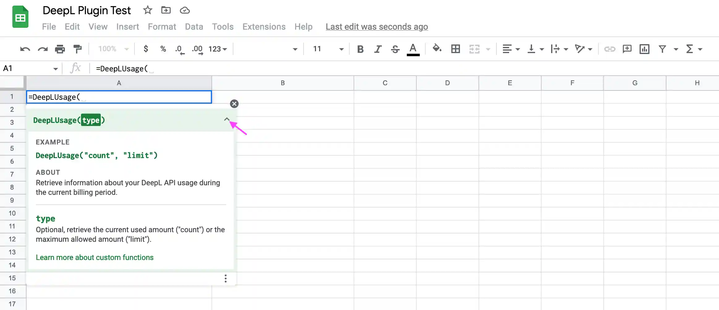719x310 pixels.
Task: Open the Extensions menu
Action: pyautogui.click(x=263, y=27)
